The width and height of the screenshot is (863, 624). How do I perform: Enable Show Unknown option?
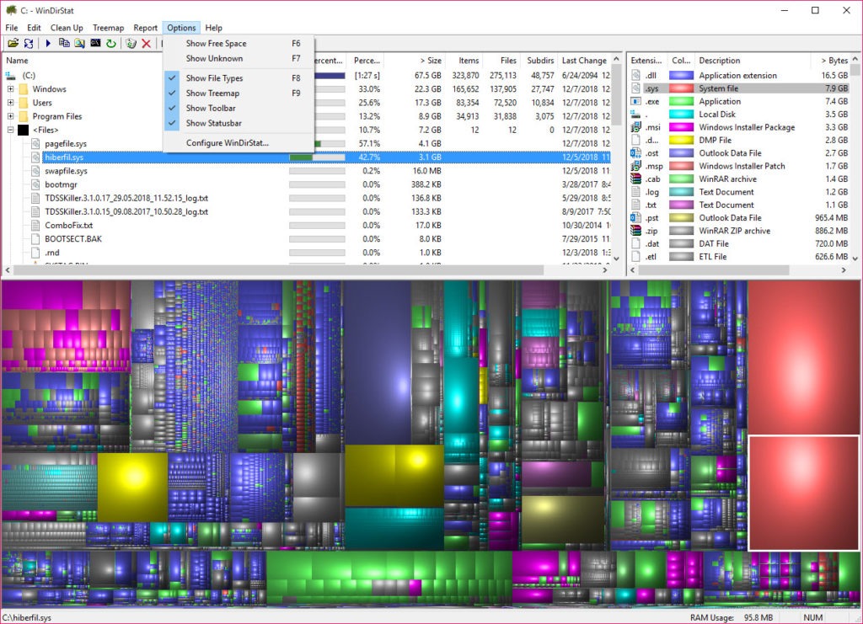pos(239,58)
